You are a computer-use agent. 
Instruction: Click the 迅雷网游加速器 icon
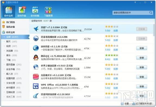coord(36,96)
